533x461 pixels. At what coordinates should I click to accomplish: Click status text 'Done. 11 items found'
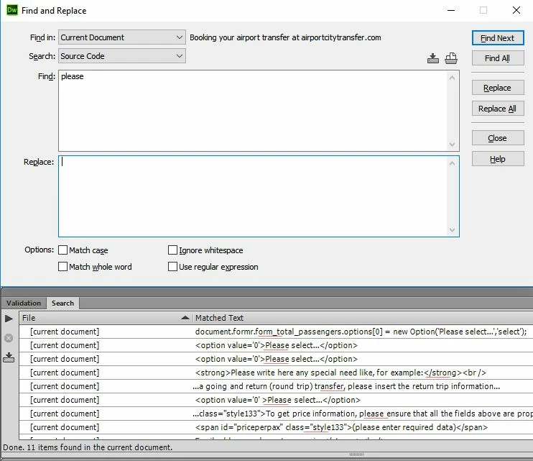tap(88, 447)
